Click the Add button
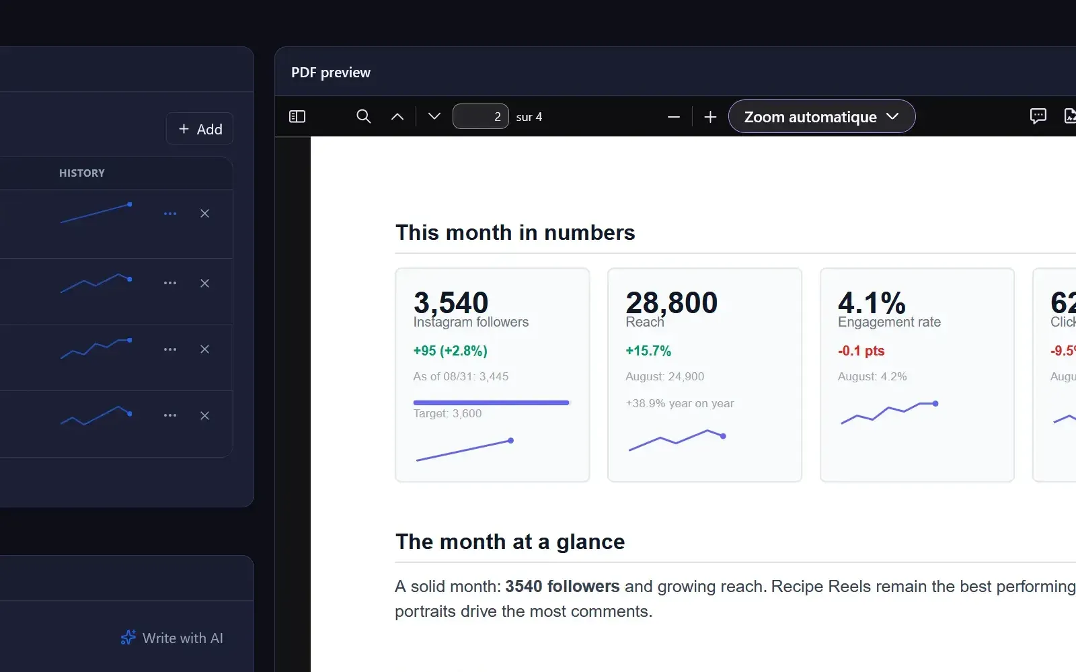This screenshot has height=672, width=1076. 200,129
